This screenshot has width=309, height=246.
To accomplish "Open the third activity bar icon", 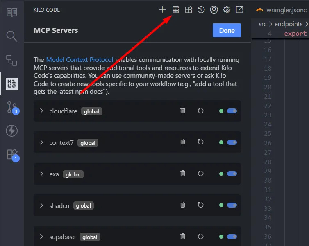I will click(12, 60).
